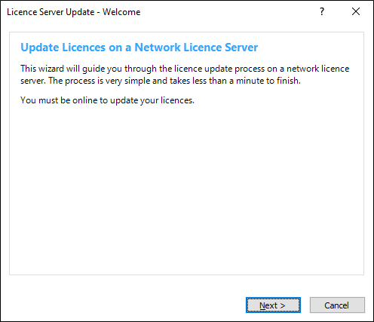This screenshot has width=374, height=322.
Task: Click the word 'Server' ending the blue heading
Action: coord(241,48)
